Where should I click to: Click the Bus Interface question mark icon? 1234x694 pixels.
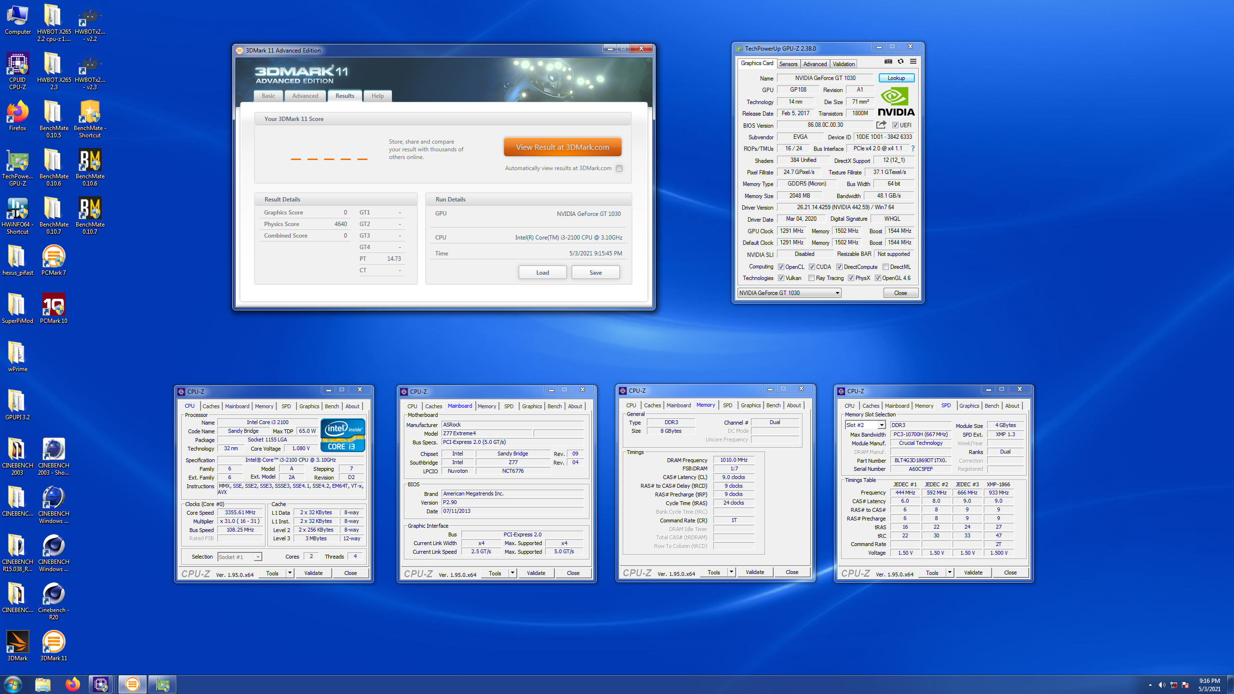tap(912, 148)
